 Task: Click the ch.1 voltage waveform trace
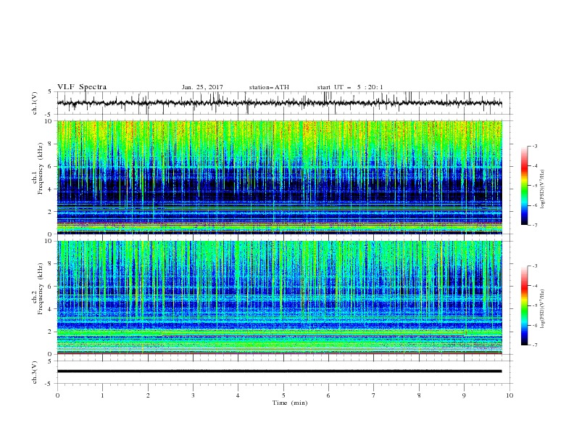click(x=280, y=103)
